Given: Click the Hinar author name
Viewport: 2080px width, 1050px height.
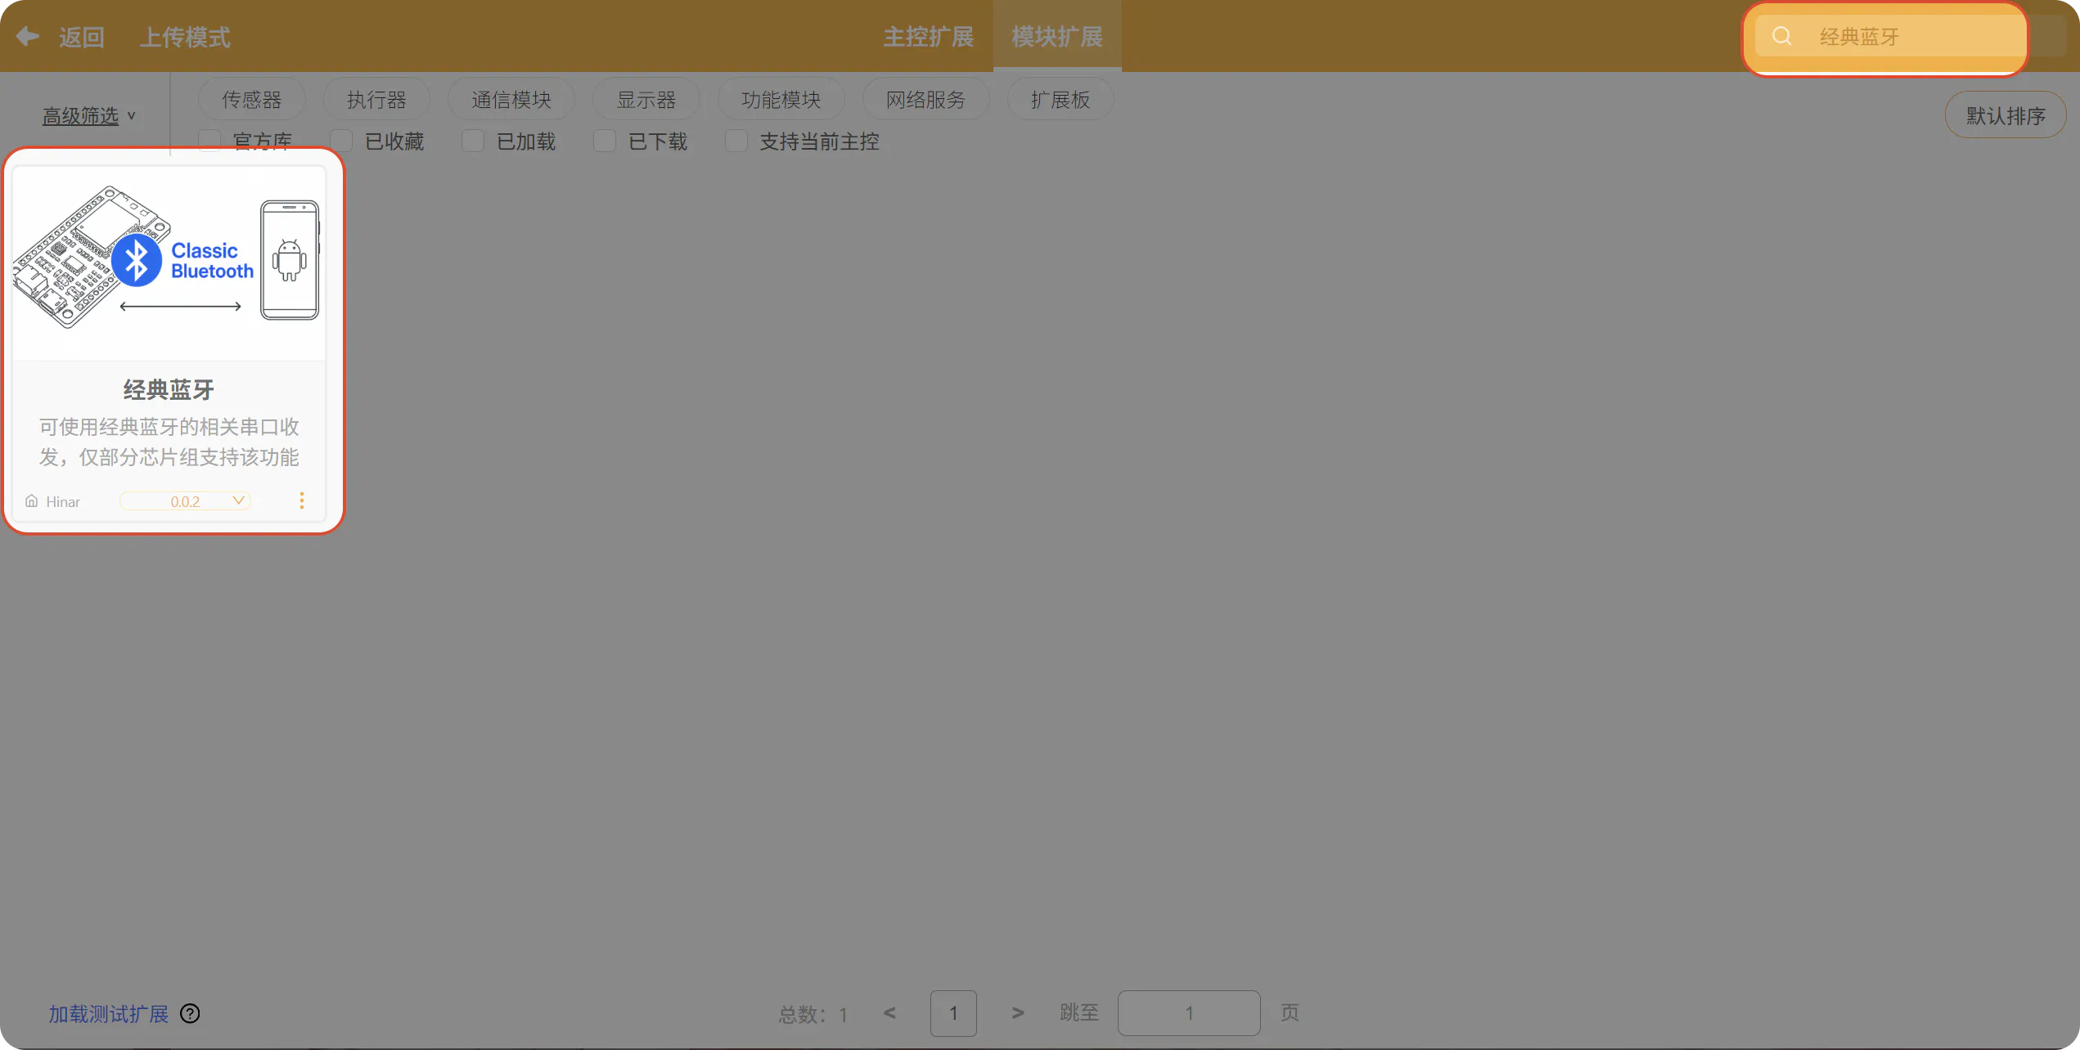Looking at the screenshot, I should click(63, 501).
